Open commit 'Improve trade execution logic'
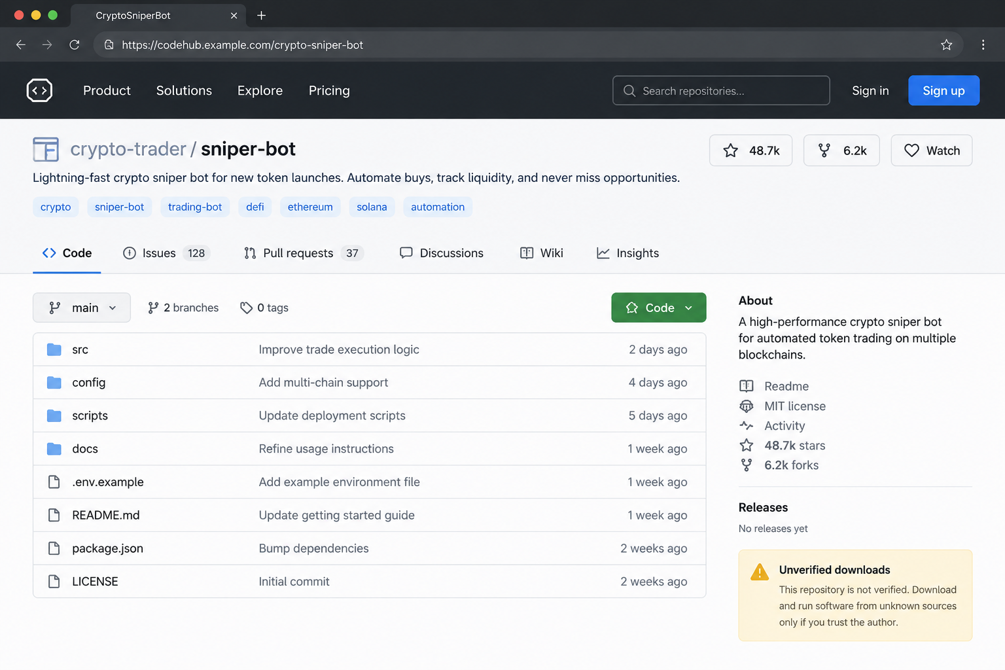The height and width of the screenshot is (670, 1005). point(339,349)
